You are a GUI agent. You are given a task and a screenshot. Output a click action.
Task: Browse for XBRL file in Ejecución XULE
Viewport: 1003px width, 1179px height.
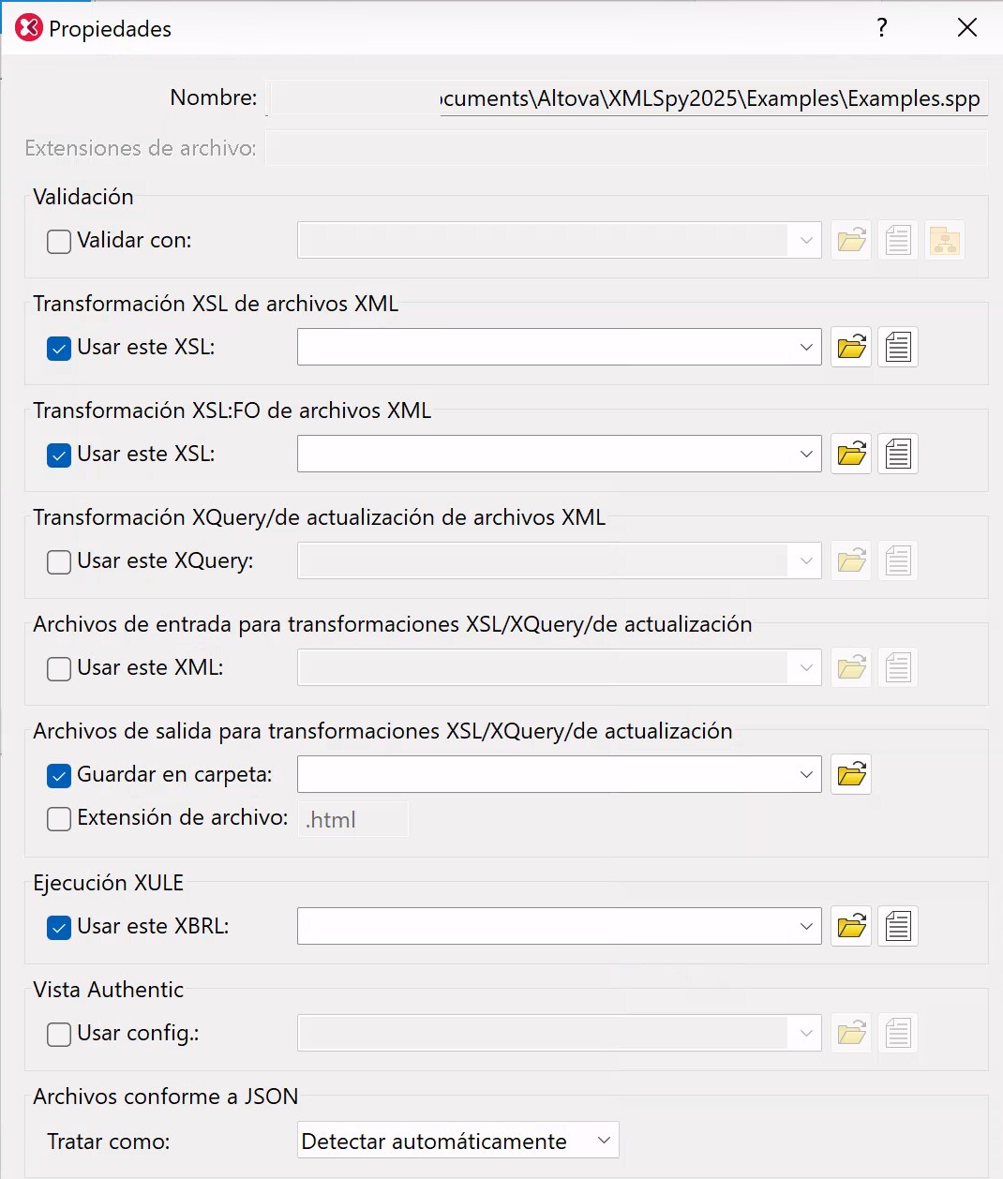click(x=851, y=927)
